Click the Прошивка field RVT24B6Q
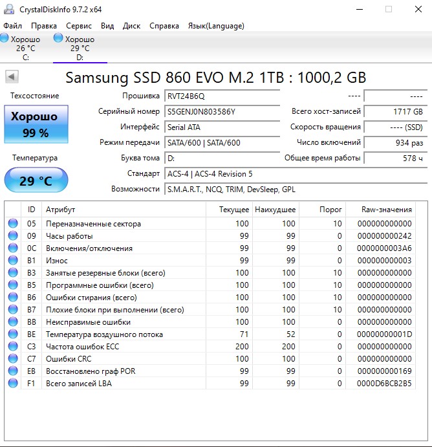This screenshot has height=447, width=432. pos(222,96)
